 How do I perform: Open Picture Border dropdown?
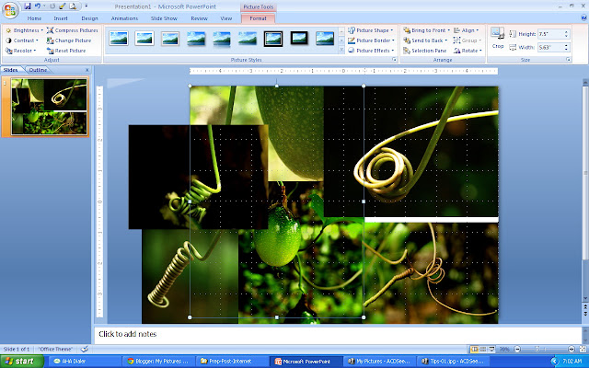click(x=371, y=40)
